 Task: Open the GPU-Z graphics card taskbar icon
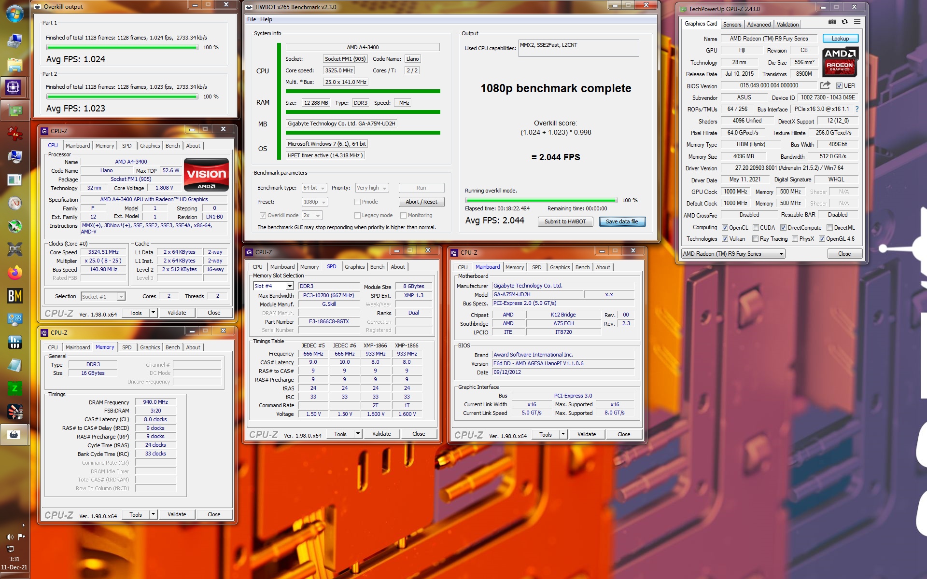(14, 111)
